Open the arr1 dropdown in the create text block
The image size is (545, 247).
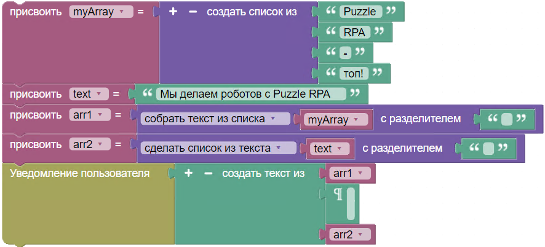(x=350, y=173)
